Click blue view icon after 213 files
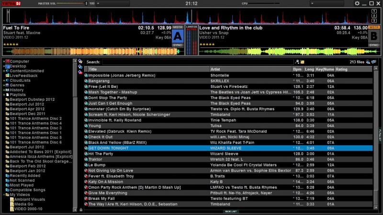 tap(374, 62)
